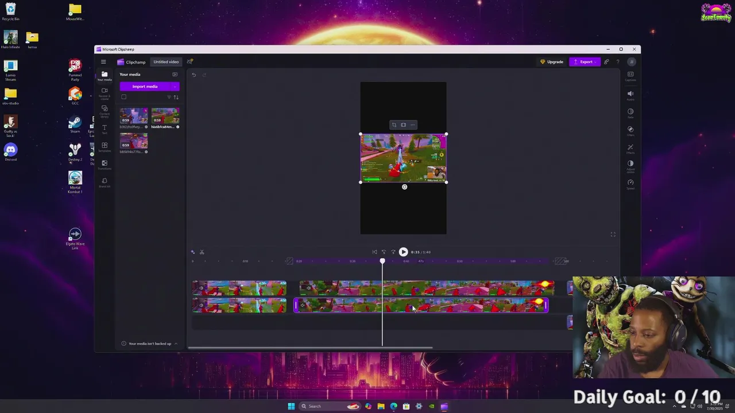Click the timeline horizontal scrollbar
The image size is (735, 413).
coord(311,348)
